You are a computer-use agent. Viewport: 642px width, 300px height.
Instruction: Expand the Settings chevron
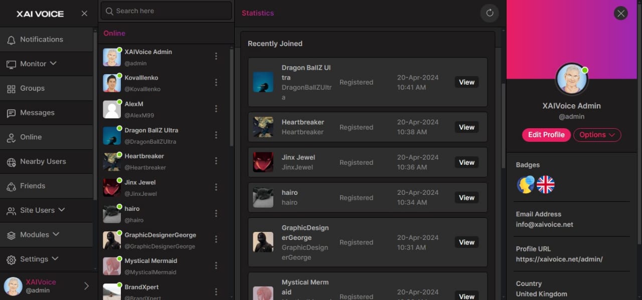point(55,258)
